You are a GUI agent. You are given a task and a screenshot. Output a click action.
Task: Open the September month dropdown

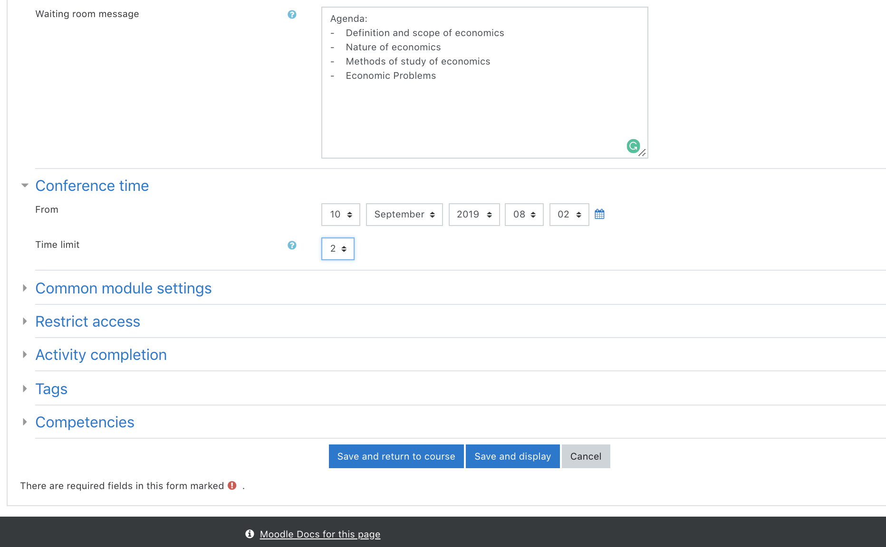click(x=404, y=214)
